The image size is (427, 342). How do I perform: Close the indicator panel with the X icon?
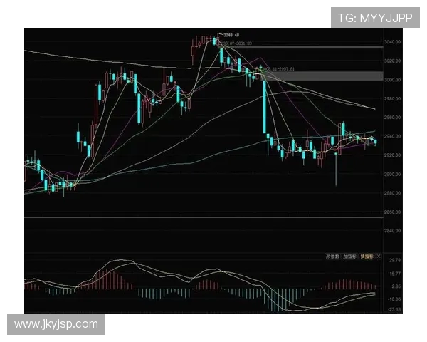click(x=379, y=256)
